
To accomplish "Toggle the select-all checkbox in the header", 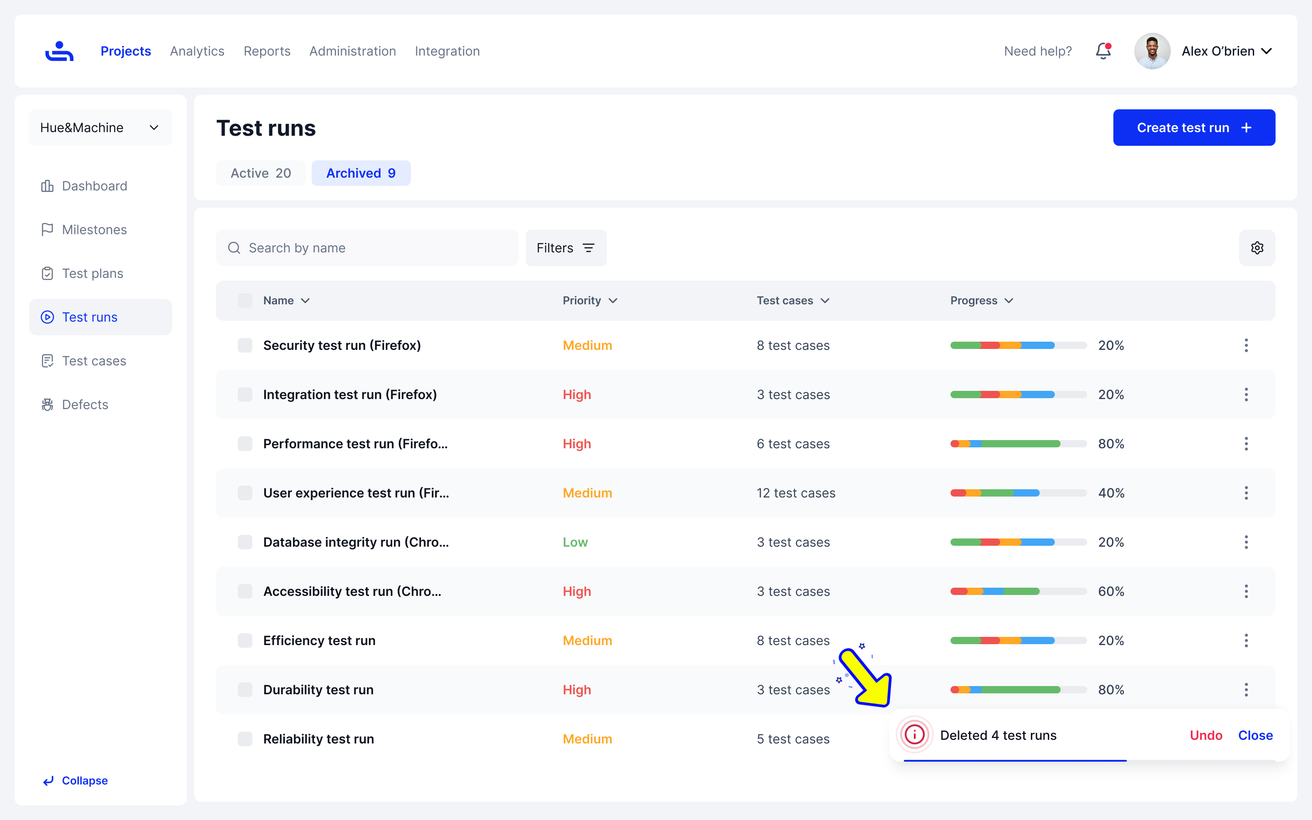I will [x=245, y=301].
